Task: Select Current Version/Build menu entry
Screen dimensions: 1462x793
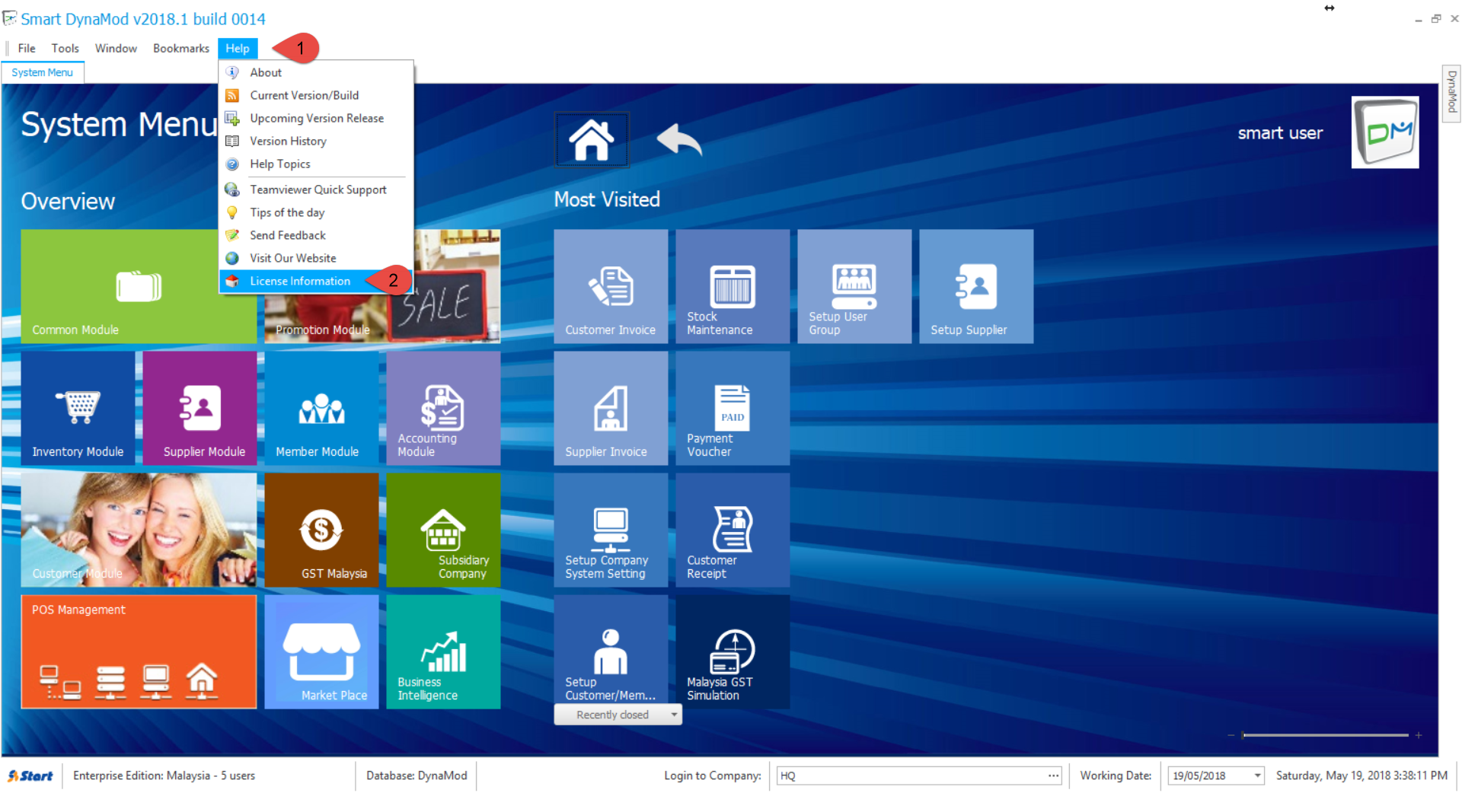Action: tap(316, 95)
